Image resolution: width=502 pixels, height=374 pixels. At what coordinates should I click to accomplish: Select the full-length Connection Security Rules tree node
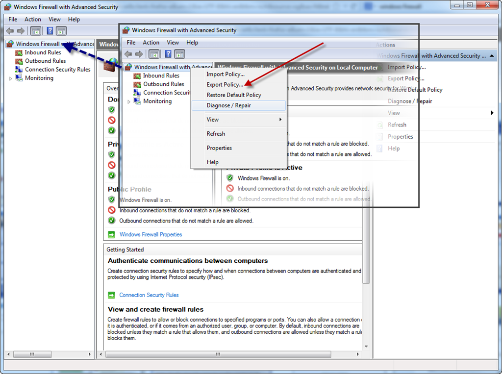click(x=57, y=70)
